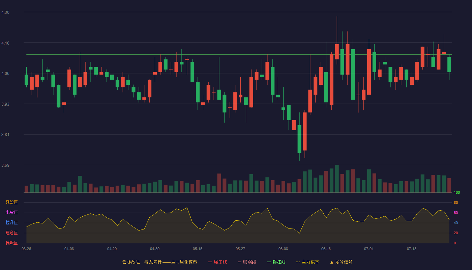Select the 3.81 price axis label
Image resolution: width=472 pixels, height=270 pixels.
pos(5,135)
